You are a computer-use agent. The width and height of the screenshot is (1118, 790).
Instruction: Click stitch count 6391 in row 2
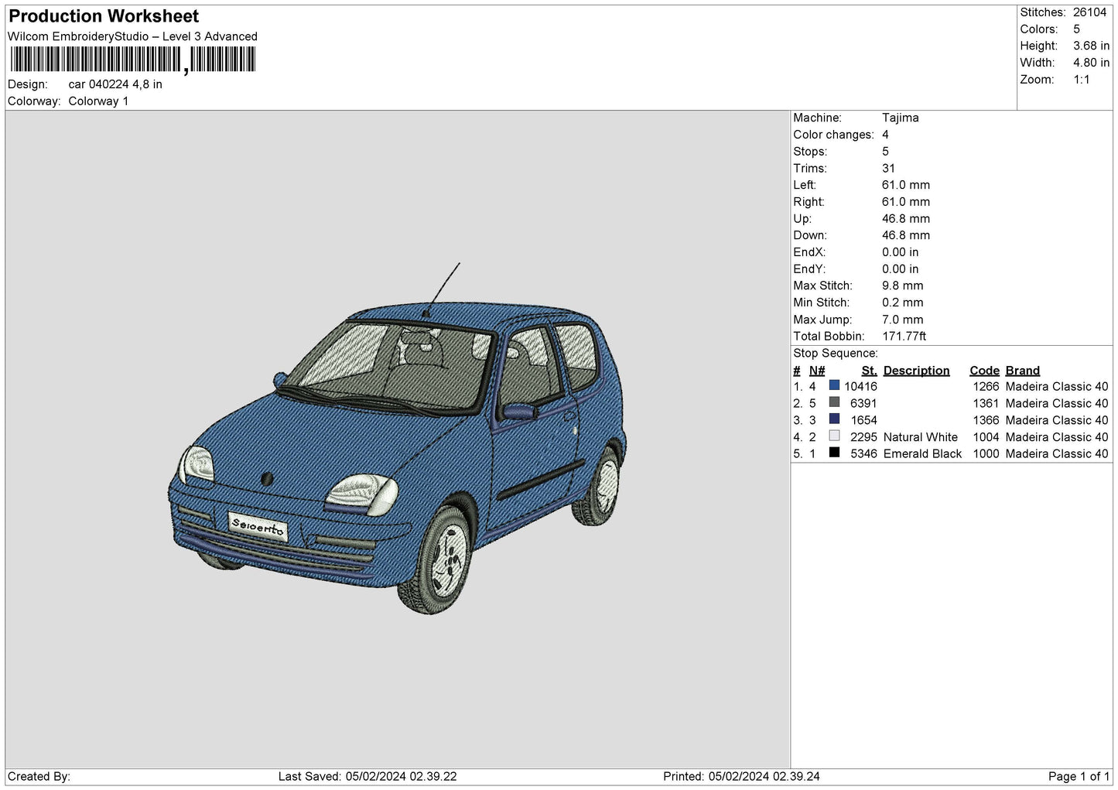[863, 404]
